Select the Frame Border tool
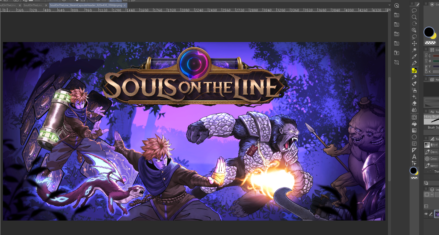The image size is (439, 235). click(414, 144)
